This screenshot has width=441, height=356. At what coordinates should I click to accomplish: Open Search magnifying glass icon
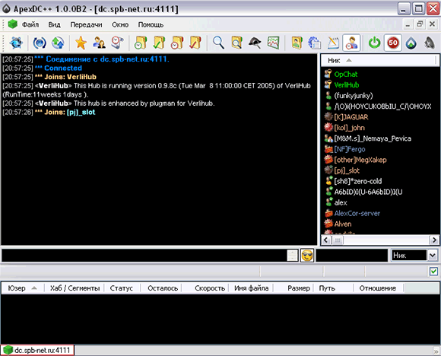(218, 43)
